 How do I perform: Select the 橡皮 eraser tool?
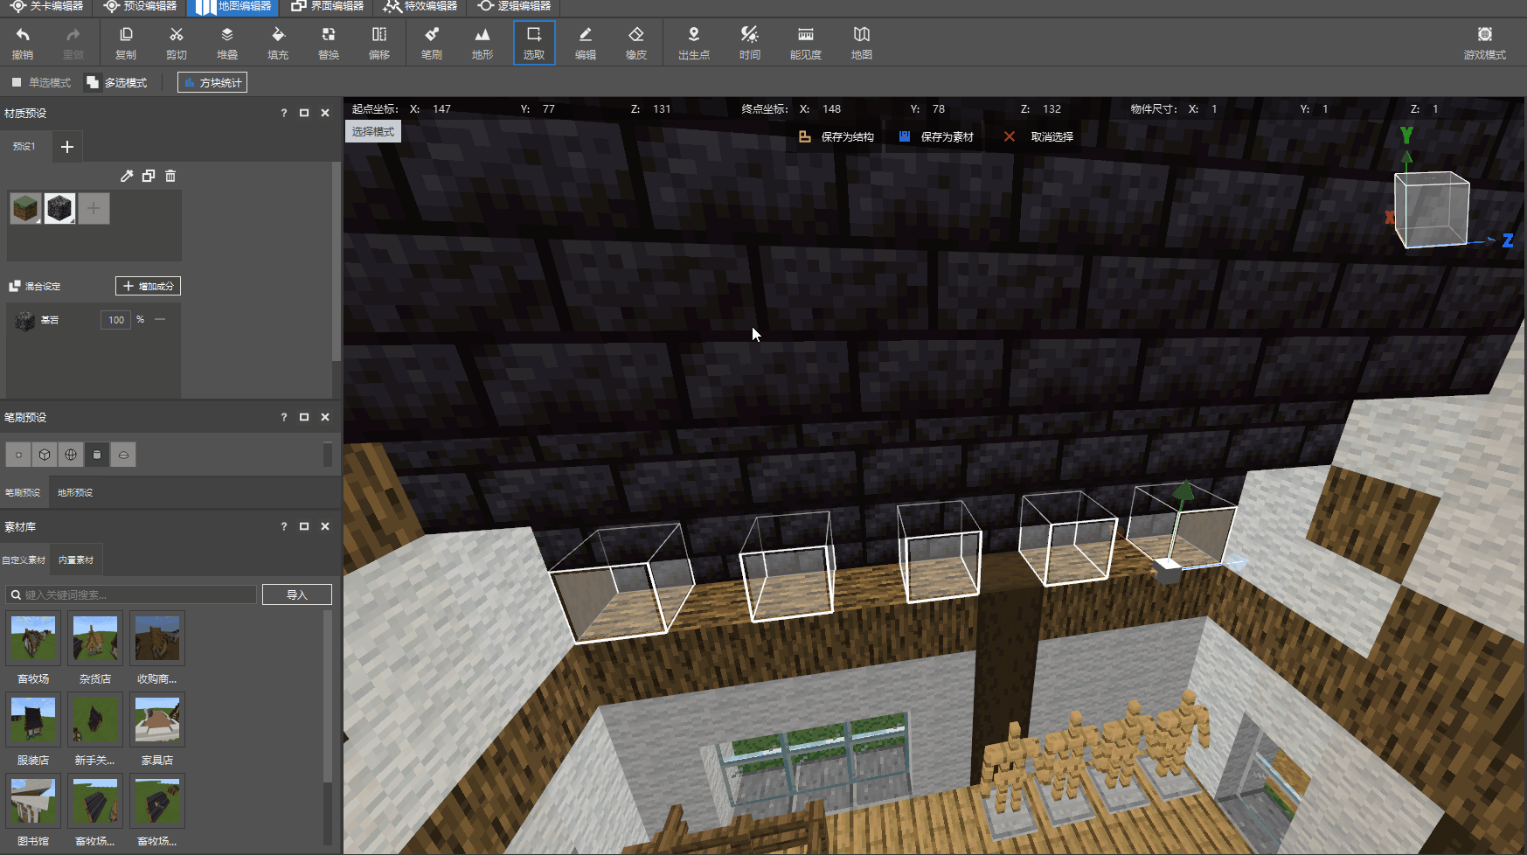tap(636, 42)
